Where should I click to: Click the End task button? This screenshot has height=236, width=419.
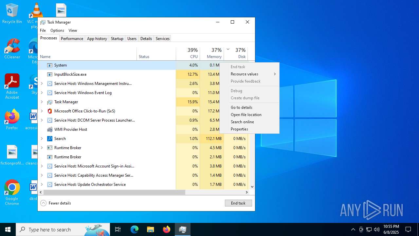pos(238,203)
